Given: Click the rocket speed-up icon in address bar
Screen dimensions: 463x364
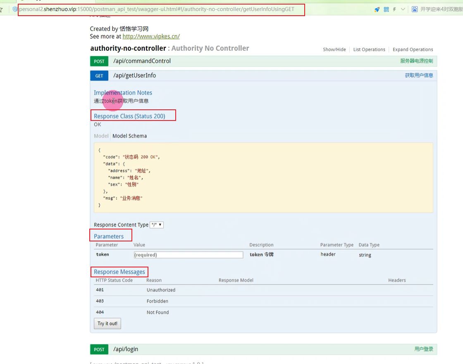Looking at the screenshot, I should 377,9.
